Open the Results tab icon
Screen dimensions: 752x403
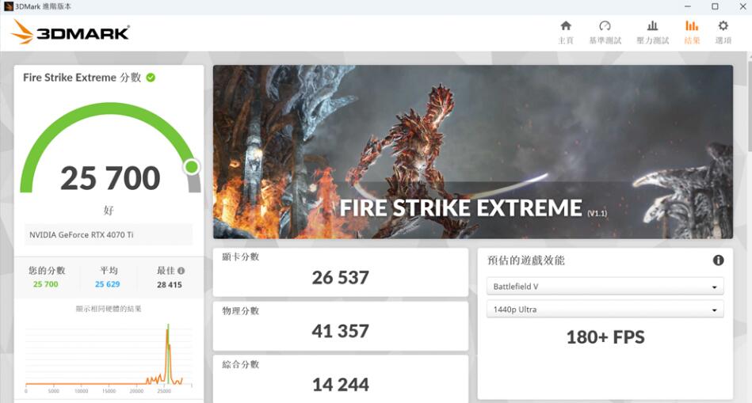pyautogui.click(x=692, y=26)
